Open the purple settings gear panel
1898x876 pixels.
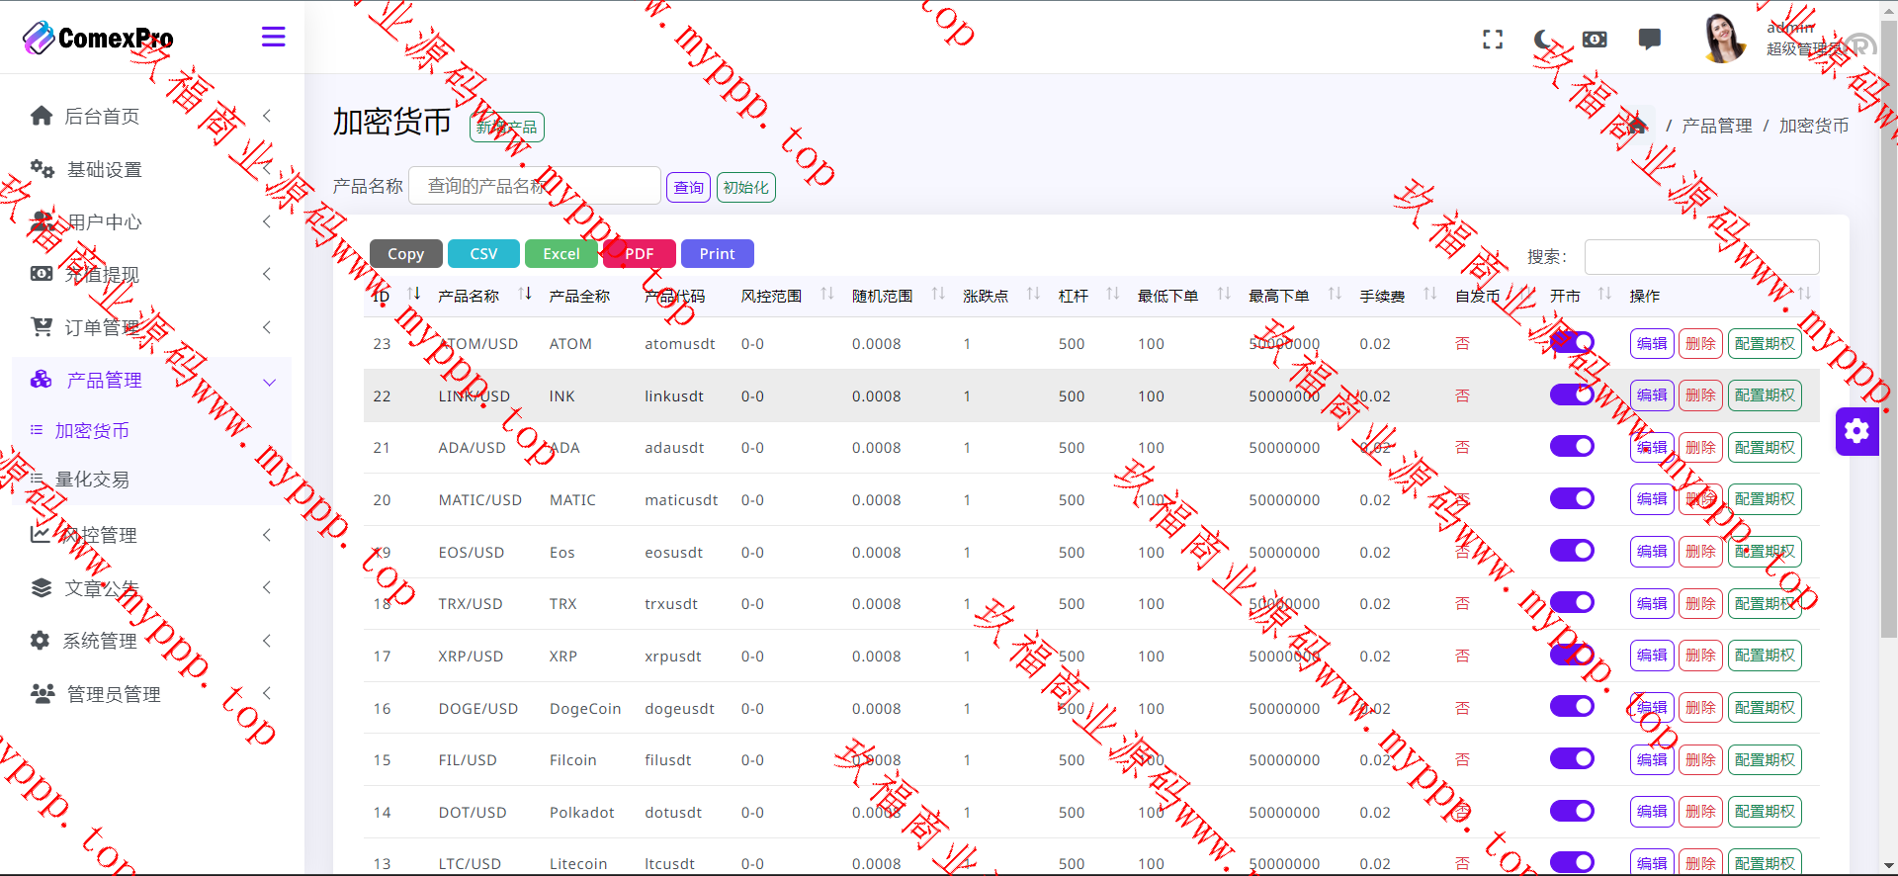coord(1856,431)
